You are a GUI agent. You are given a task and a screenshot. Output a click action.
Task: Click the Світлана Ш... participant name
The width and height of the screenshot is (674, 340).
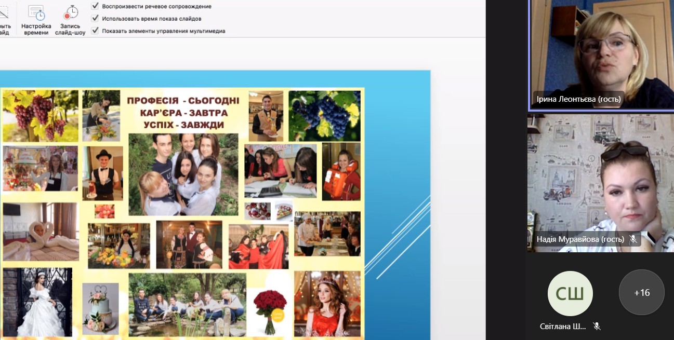pyautogui.click(x=563, y=327)
